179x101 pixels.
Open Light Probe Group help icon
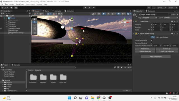click(172, 34)
